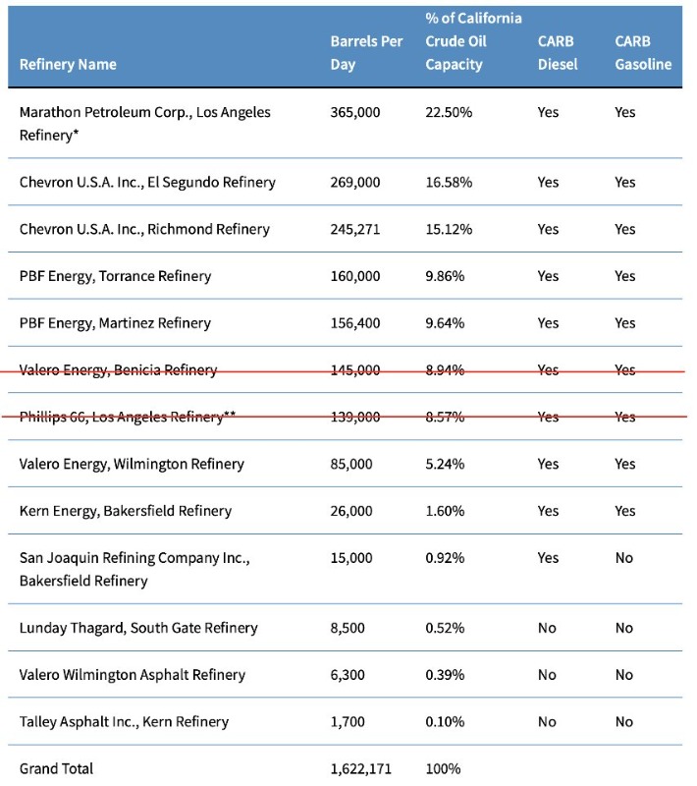Click the 245,271 barrels value for Richmond
The height and width of the screenshot is (786, 697).
[355, 229]
